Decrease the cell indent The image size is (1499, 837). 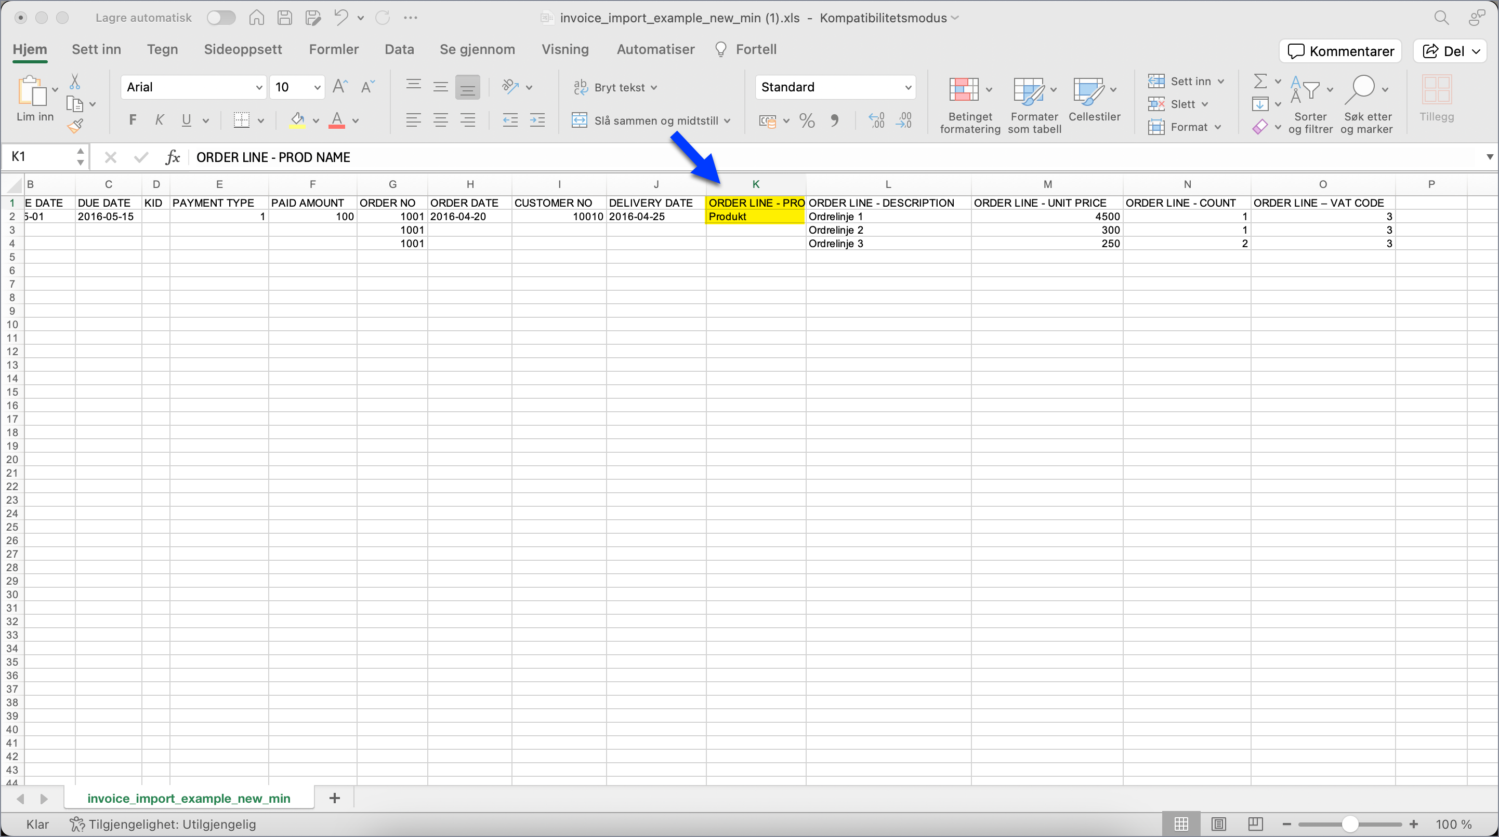coord(510,120)
